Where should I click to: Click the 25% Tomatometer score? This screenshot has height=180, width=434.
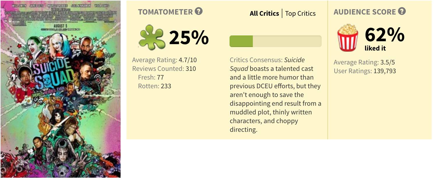pyautogui.click(x=189, y=37)
